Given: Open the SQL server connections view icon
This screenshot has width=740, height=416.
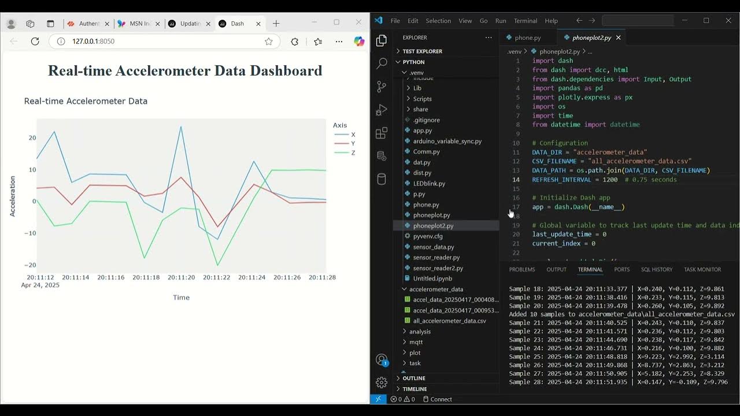Looking at the screenshot, I should click(382, 156).
